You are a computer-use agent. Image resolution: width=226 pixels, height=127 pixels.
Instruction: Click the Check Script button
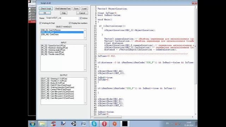(x=46, y=8)
